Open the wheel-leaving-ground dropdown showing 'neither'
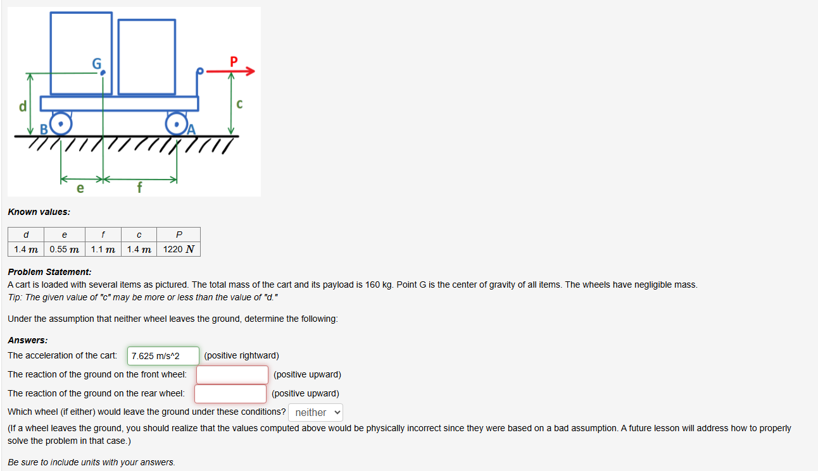 [315, 412]
